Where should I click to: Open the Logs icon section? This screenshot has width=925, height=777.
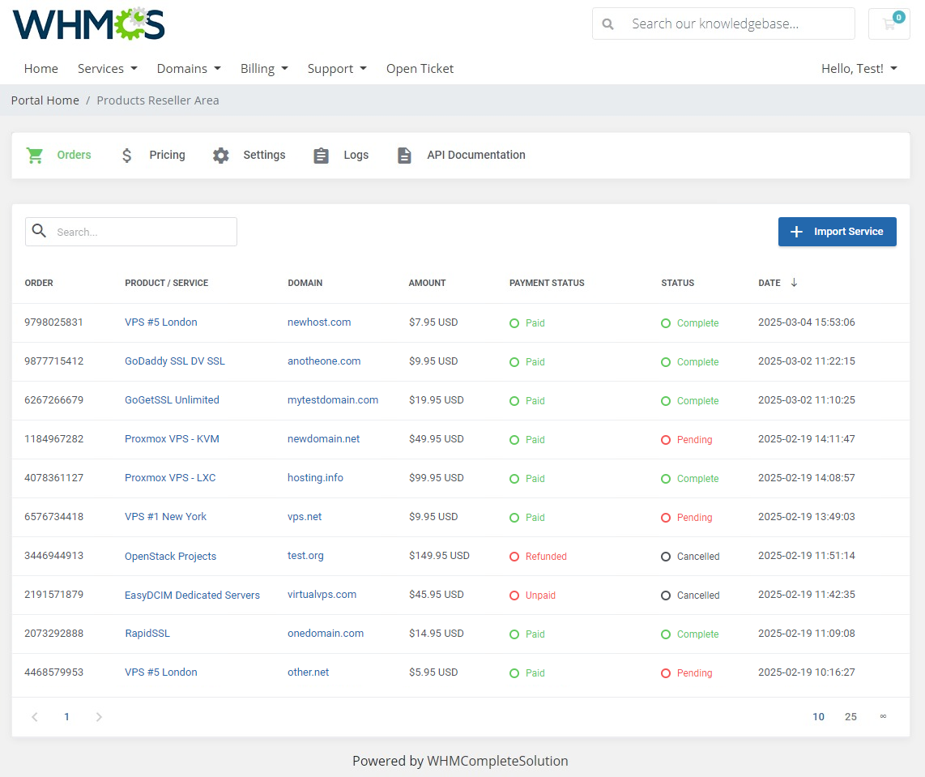point(321,155)
